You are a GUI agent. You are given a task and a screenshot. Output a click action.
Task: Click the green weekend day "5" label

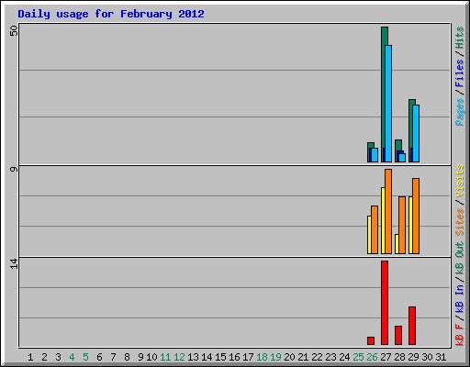[x=85, y=357]
